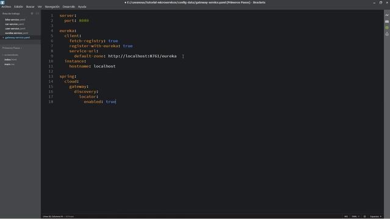Select user-service.yaml in working files
The height and width of the screenshot is (219, 390).
click(x=15, y=29)
